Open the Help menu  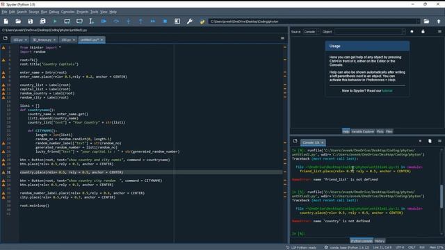[113, 12]
